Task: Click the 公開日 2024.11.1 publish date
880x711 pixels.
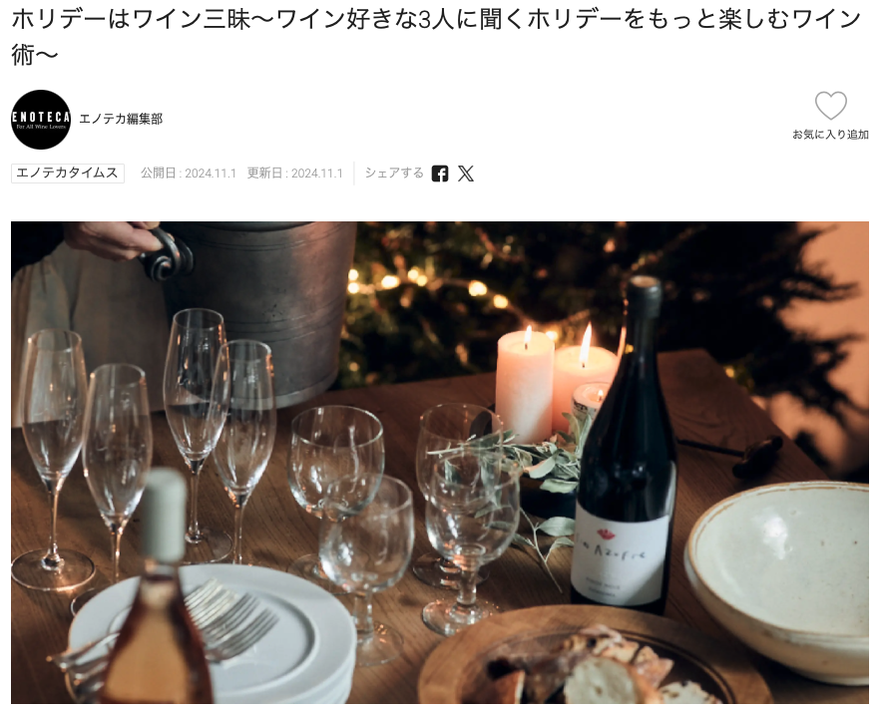Action: coord(188,174)
